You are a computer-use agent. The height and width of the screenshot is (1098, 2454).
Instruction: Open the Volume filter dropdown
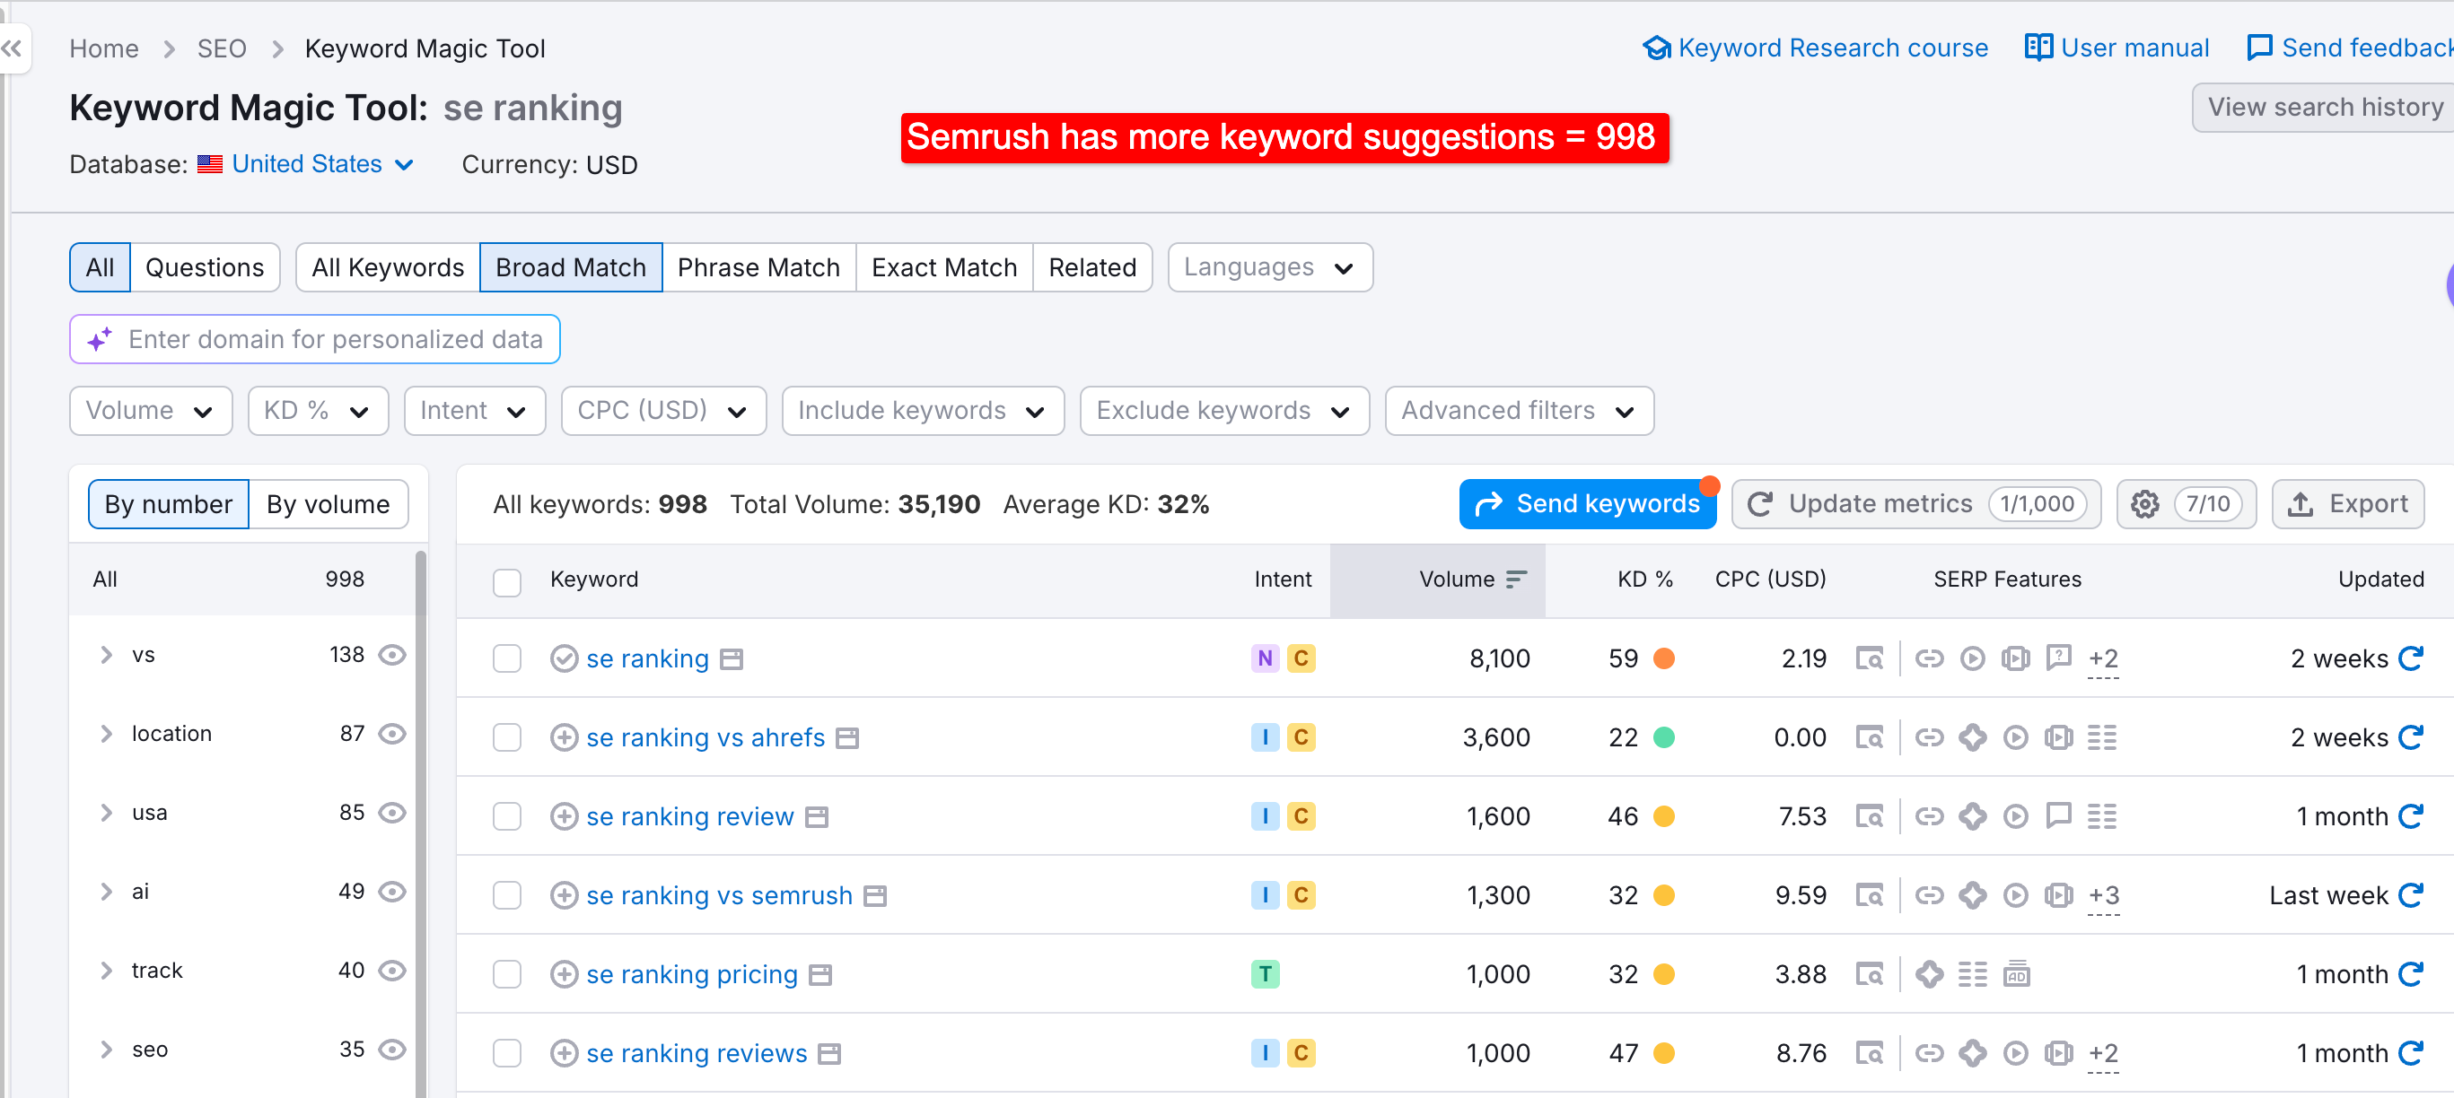151,411
